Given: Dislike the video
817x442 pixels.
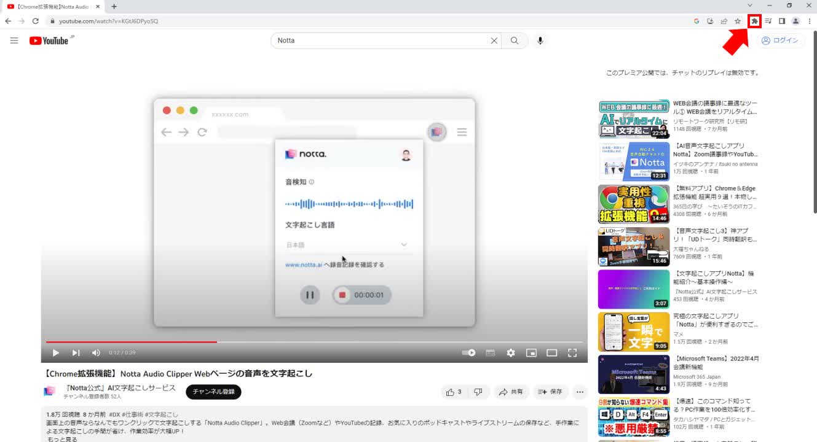Looking at the screenshot, I should point(478,392).
